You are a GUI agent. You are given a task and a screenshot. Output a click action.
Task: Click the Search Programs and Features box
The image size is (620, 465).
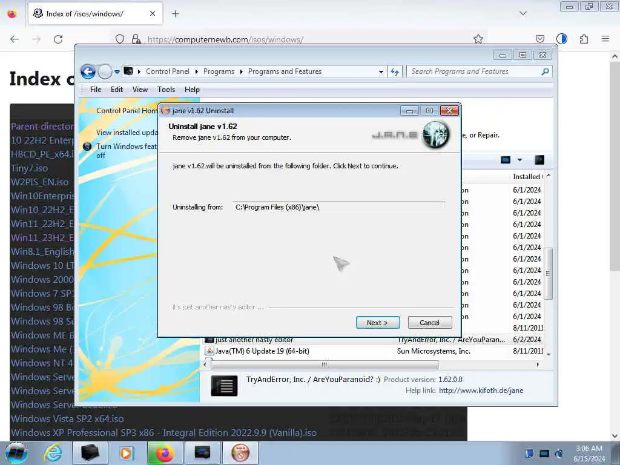click(x=473, y=71)
